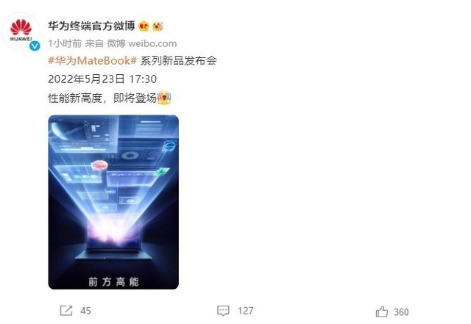
Task: Click the screaming emoji after 即将登场
Action: (164, 98)
